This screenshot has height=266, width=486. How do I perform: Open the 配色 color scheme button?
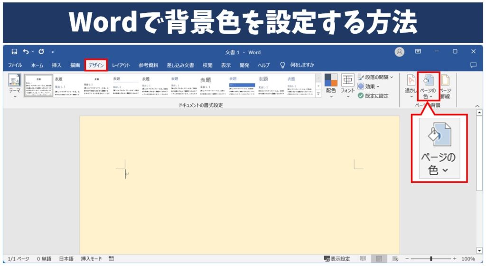(x=331, y=86)
